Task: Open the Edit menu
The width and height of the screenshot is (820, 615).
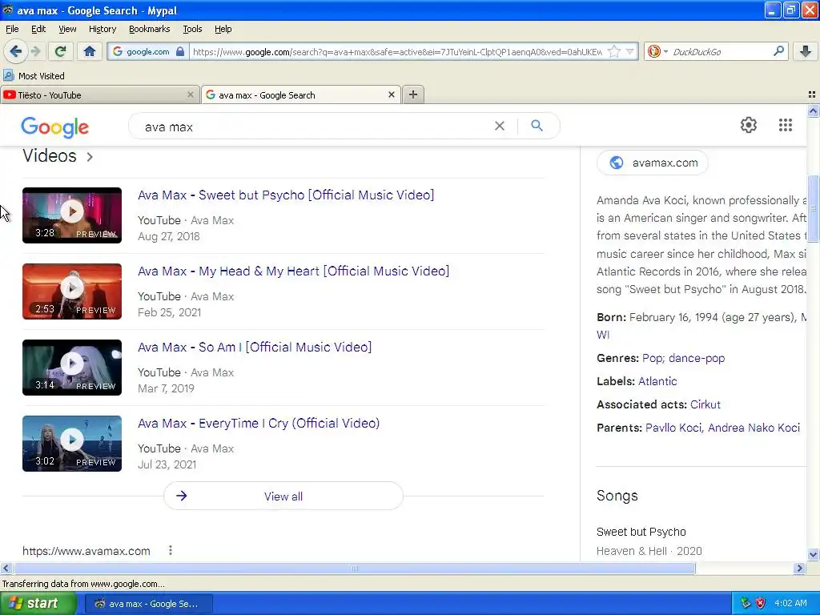Action: (x=38, y=29)
